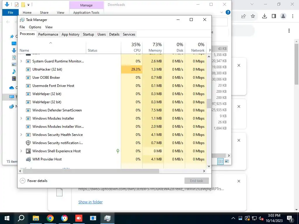Open Quick Access Toolbar customize dropdown
The height and width of the screenshot is (224, 299).
(x=28, y=5)
